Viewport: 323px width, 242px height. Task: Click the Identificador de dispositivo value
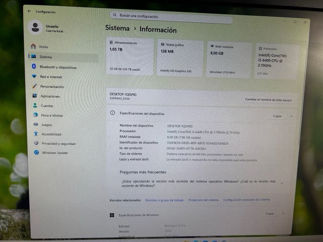(x=197, y=143)
